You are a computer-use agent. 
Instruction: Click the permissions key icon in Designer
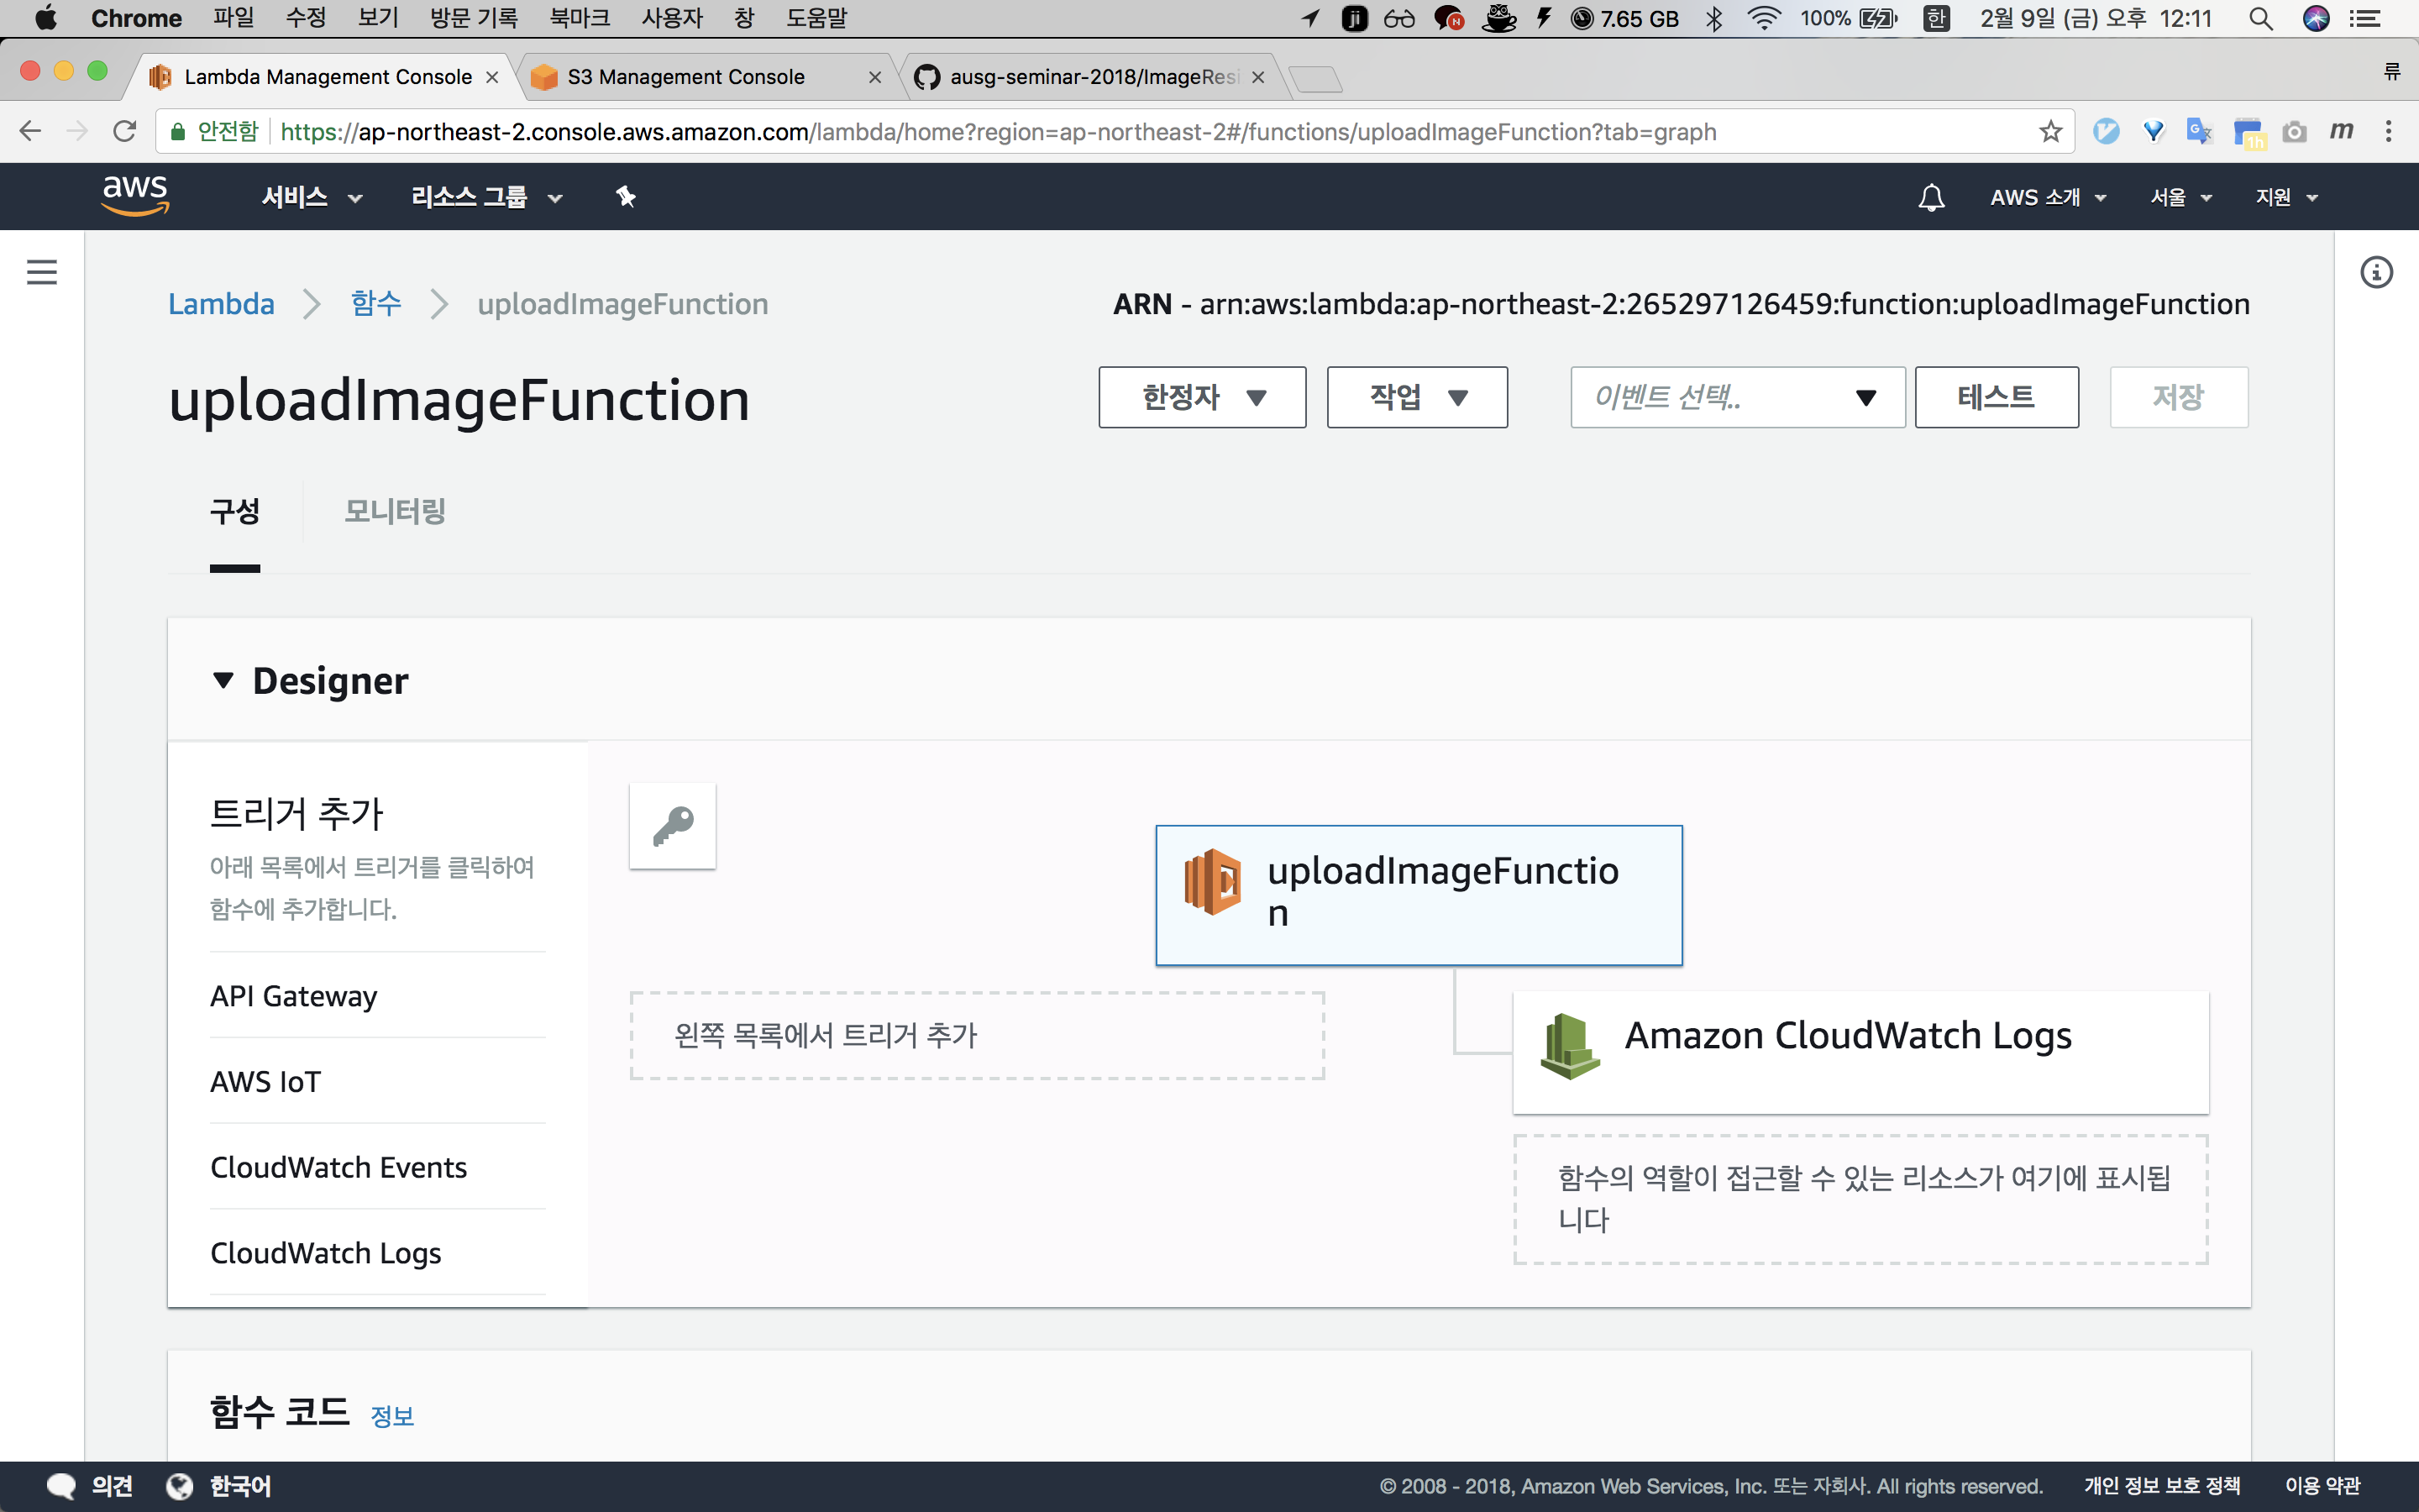click(673, 826)
